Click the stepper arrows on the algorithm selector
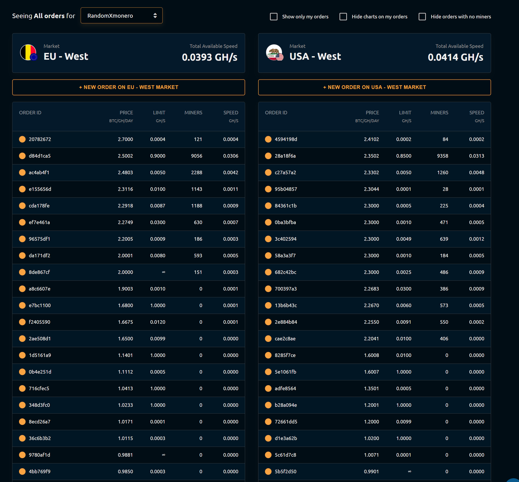Viewport: 519px width, 482px height. [x=155, y=15]
